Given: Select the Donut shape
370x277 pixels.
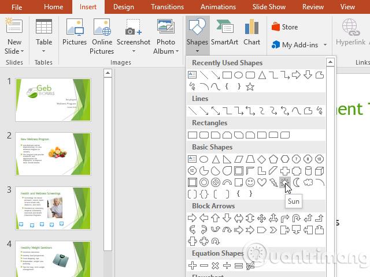Looking at the screenshot, I should (204, 182).
